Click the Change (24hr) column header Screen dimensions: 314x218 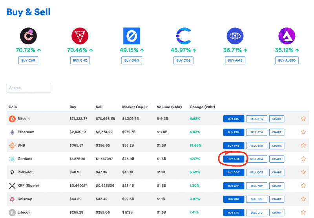(202, 107)
